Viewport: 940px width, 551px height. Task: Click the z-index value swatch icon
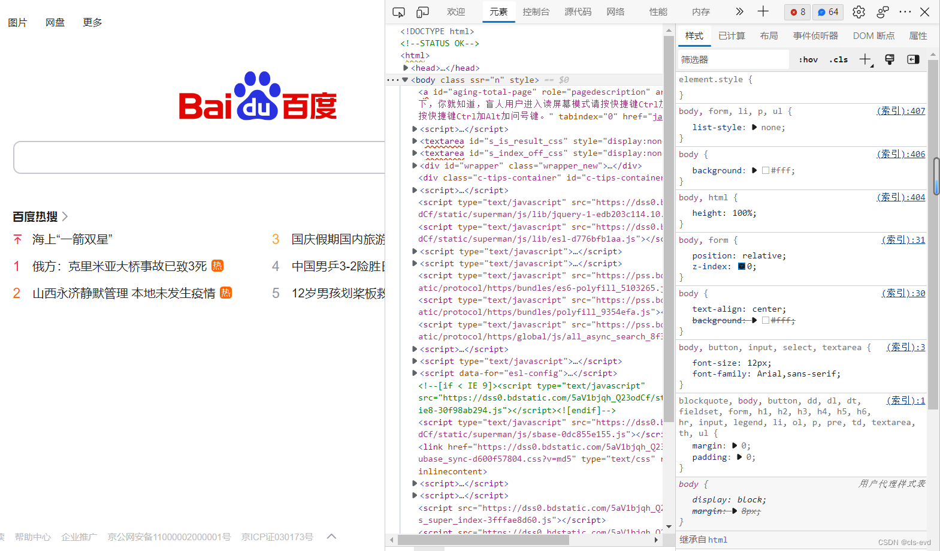click(742, 266)
